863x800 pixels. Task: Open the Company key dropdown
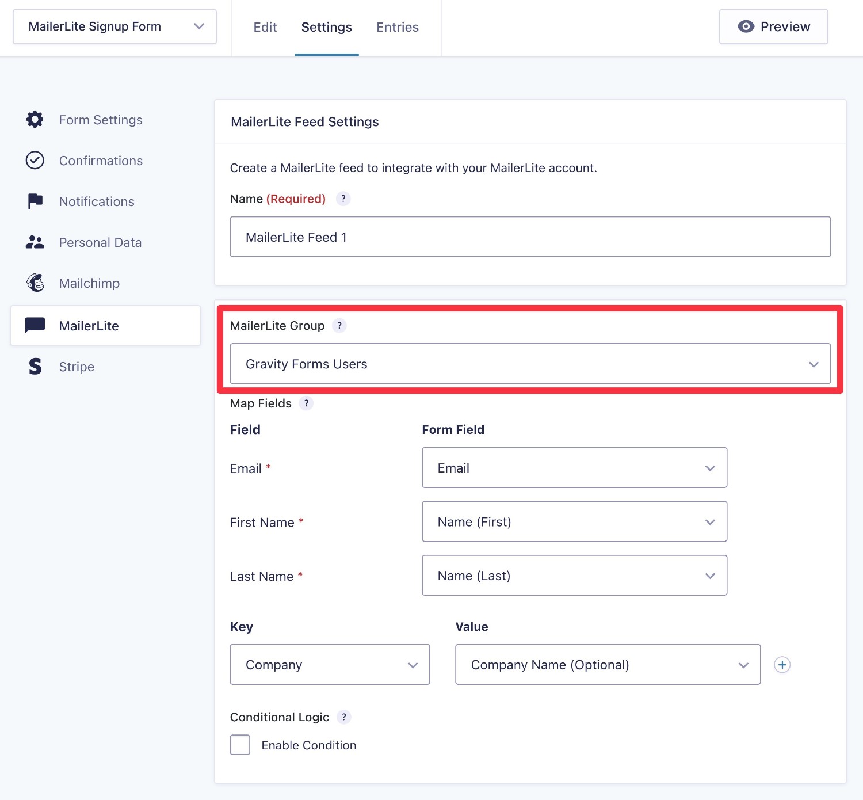(x=330, y=665)
